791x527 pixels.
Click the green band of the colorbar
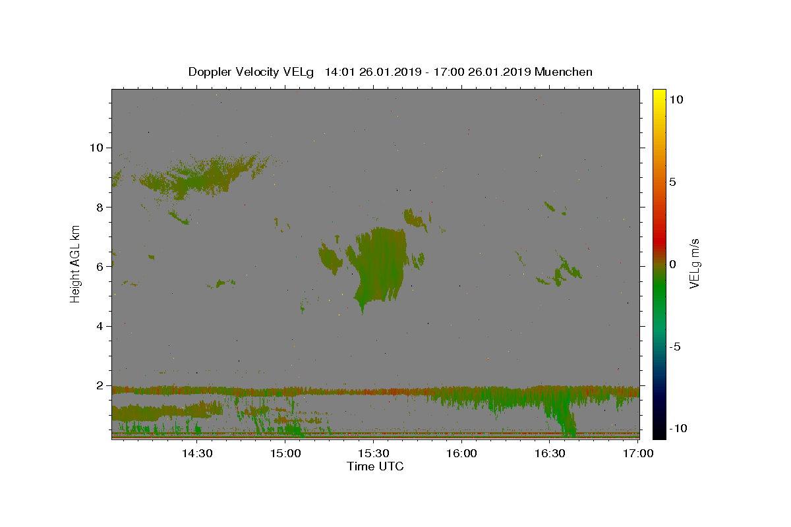coord(659,287)
